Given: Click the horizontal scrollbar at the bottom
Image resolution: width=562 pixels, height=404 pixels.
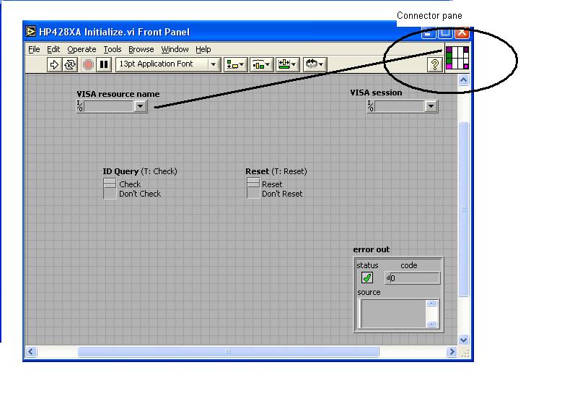Looking at the screenshot, I should tap(228, 352).
